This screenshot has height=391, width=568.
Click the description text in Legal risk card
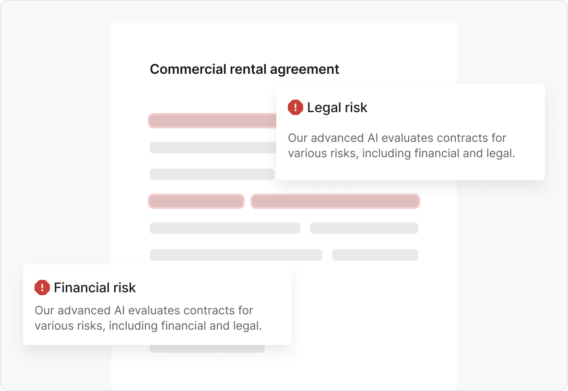coord(402,145)
